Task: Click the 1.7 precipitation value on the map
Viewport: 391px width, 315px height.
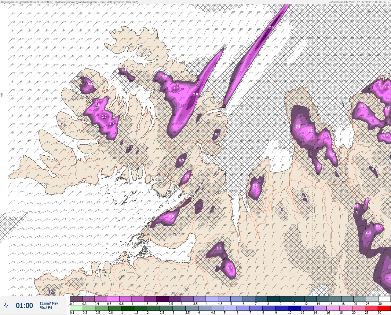Action: pyautogui.click(x=112, y=124)
